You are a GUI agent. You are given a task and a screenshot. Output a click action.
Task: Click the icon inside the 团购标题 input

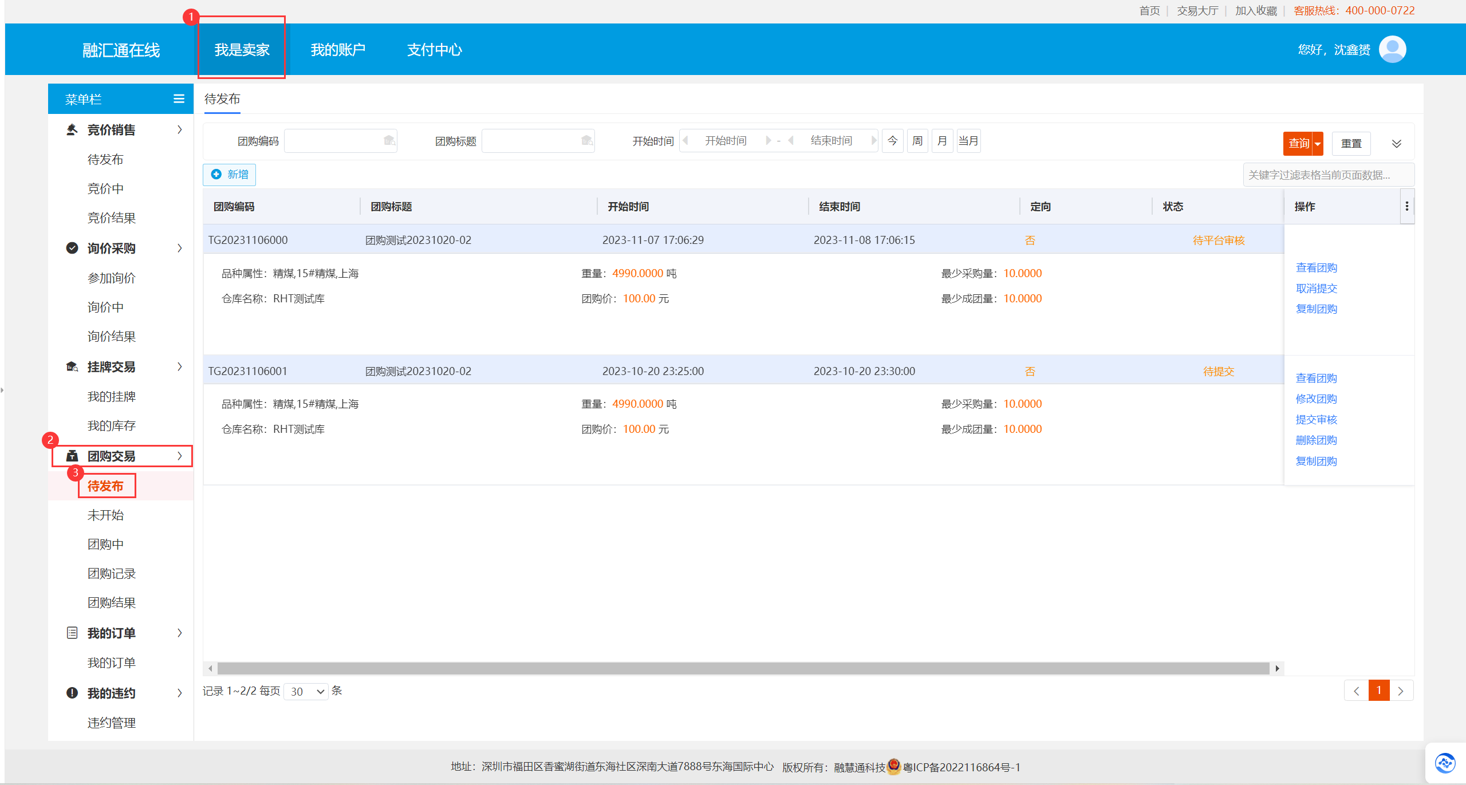pyautogui.click(x=587, y=141)
